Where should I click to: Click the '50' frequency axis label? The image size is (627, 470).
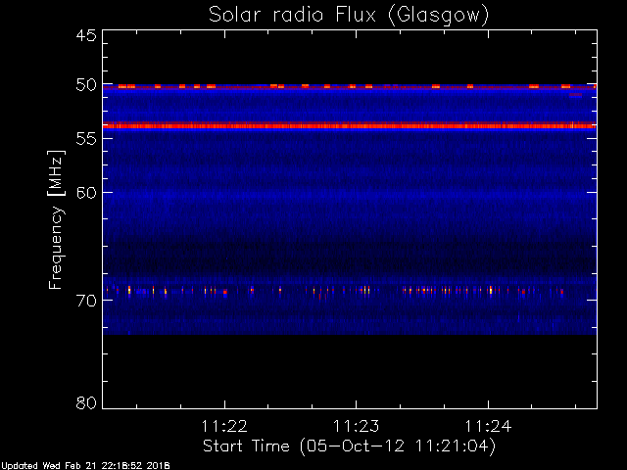click(86, 85)
